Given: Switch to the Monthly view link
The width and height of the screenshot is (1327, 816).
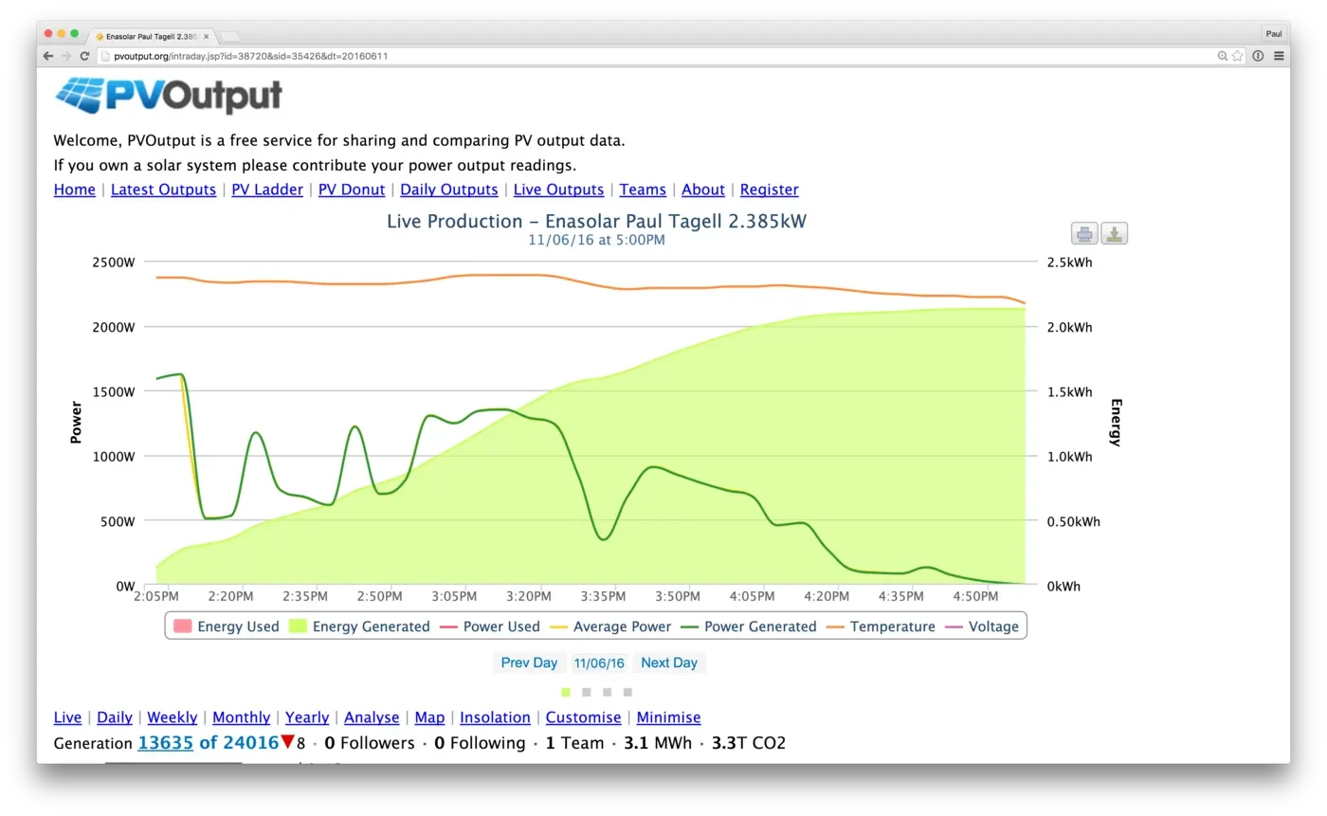Looking at the screenshot, I should 242,717.
